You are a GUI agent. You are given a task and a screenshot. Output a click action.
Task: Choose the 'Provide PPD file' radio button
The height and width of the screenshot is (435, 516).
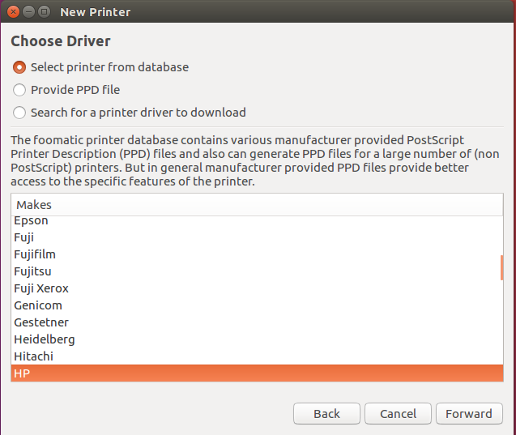(19, 90)
